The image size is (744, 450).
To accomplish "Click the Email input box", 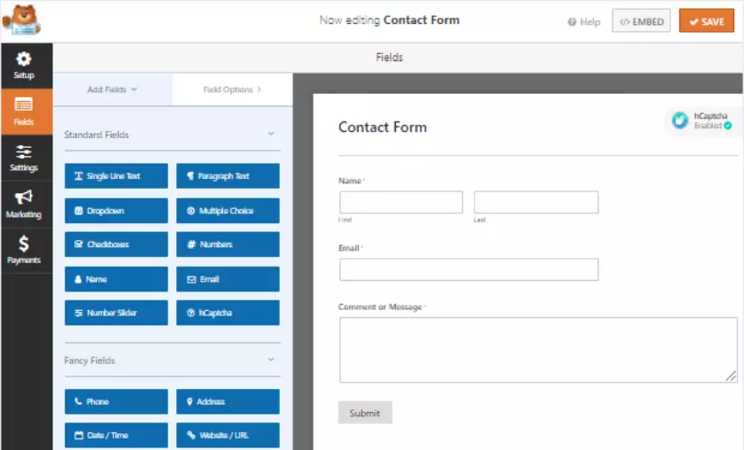I will (469, 269).
